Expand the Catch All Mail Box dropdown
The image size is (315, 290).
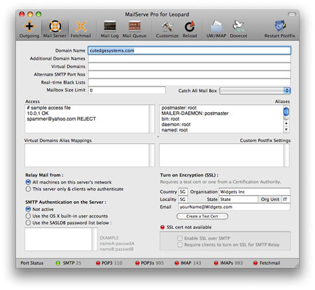[x=255, y=91]
